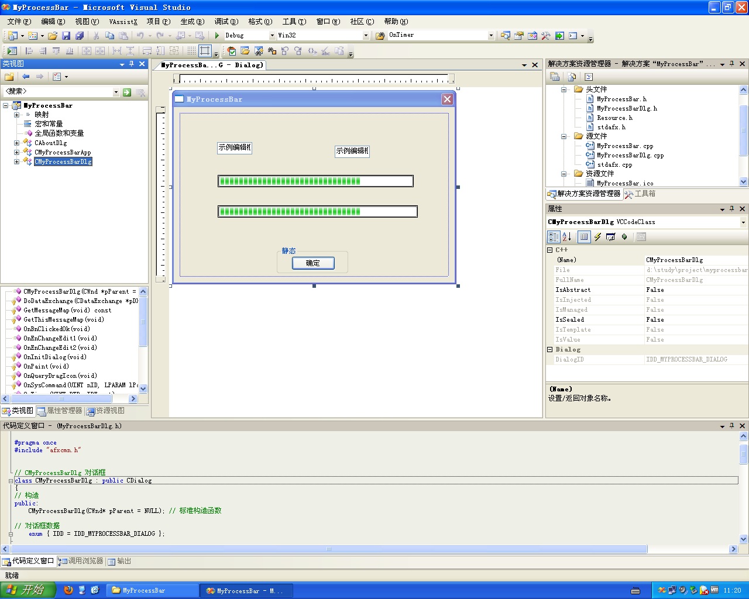Click Class View back arrow
This screenshot has width=749, height=599.
click(x=26, y=77)
